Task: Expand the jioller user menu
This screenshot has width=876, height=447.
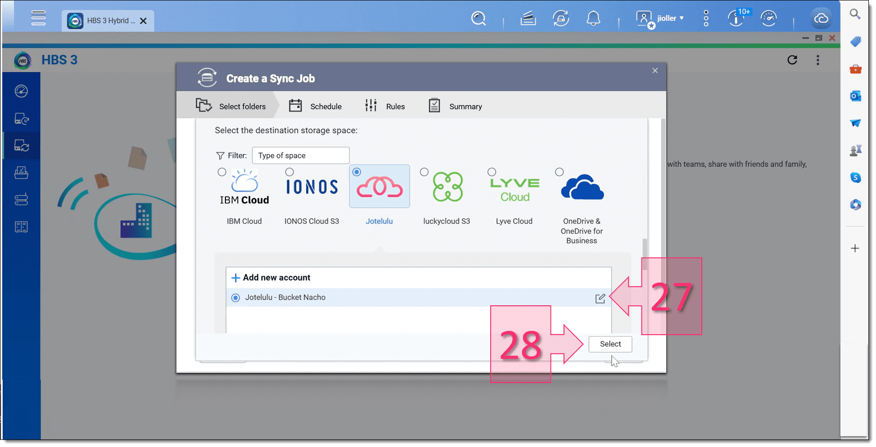Action: (x=660, y=18)
